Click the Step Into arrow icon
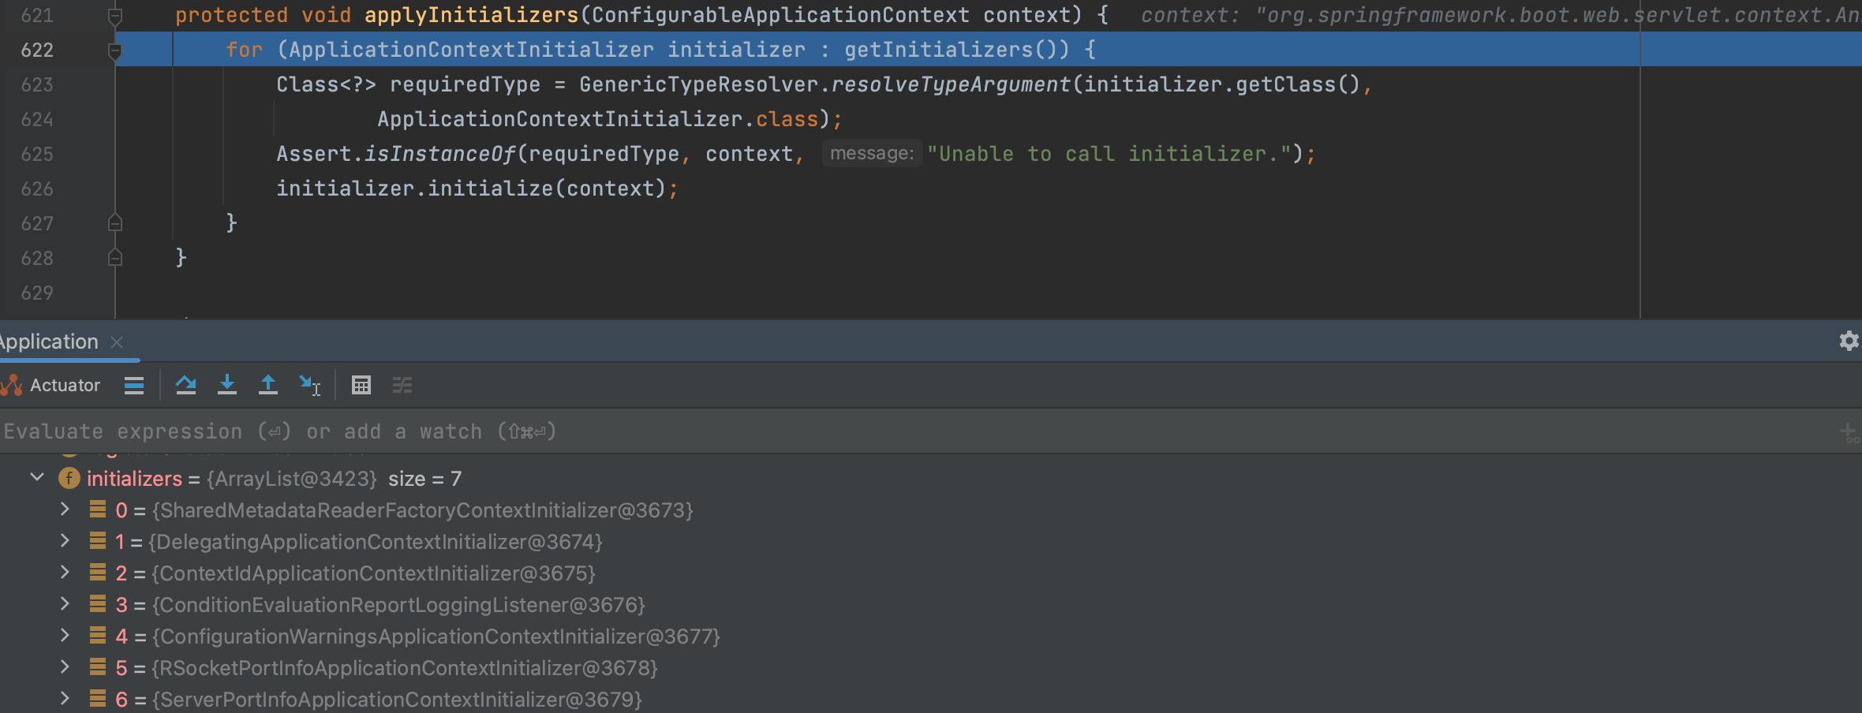The height and width of the screenshot is (713, 1862). click(227, 385)
